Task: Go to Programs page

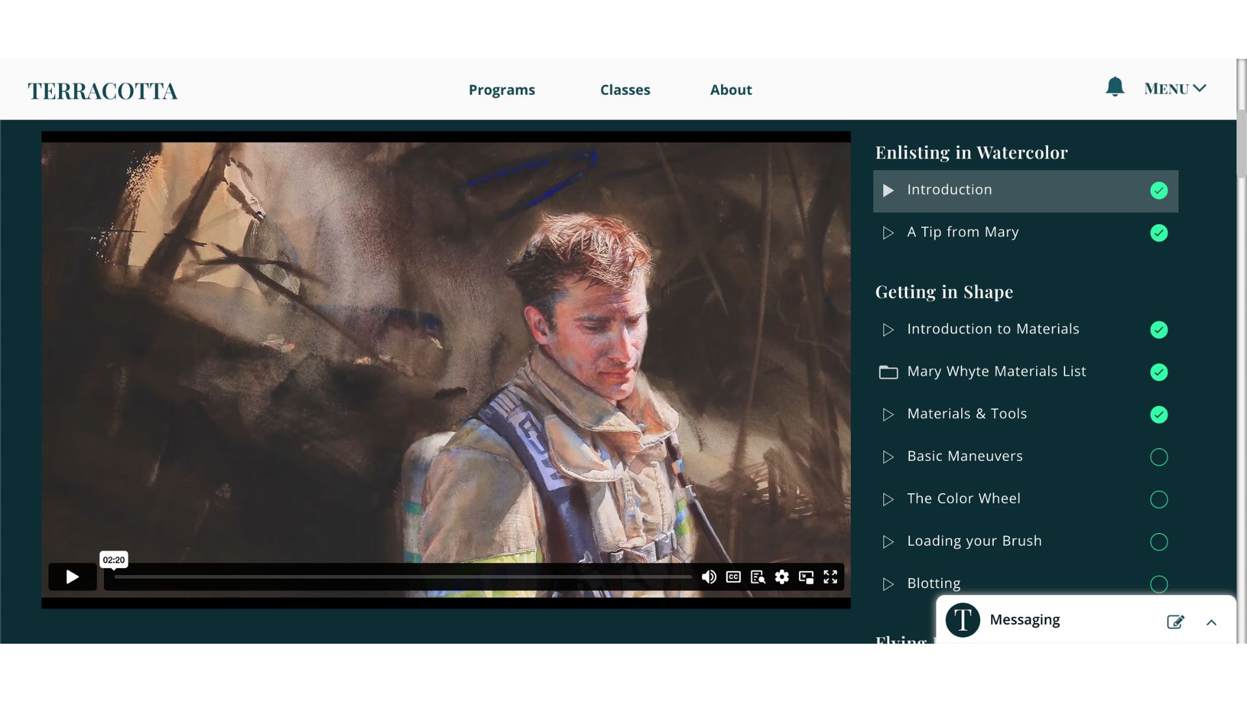Action: click(501, 90)
